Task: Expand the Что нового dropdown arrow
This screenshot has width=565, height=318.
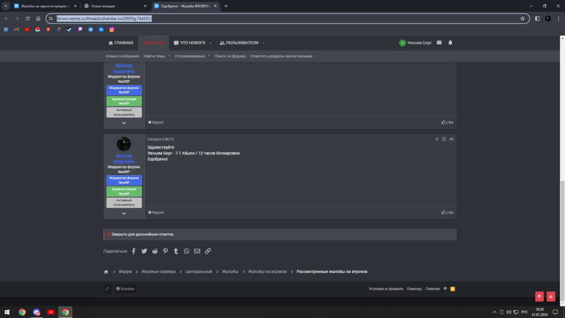Action: click(x=211, y=43)
